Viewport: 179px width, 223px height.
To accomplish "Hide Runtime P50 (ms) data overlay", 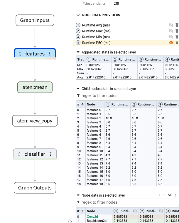I will 171,43.
